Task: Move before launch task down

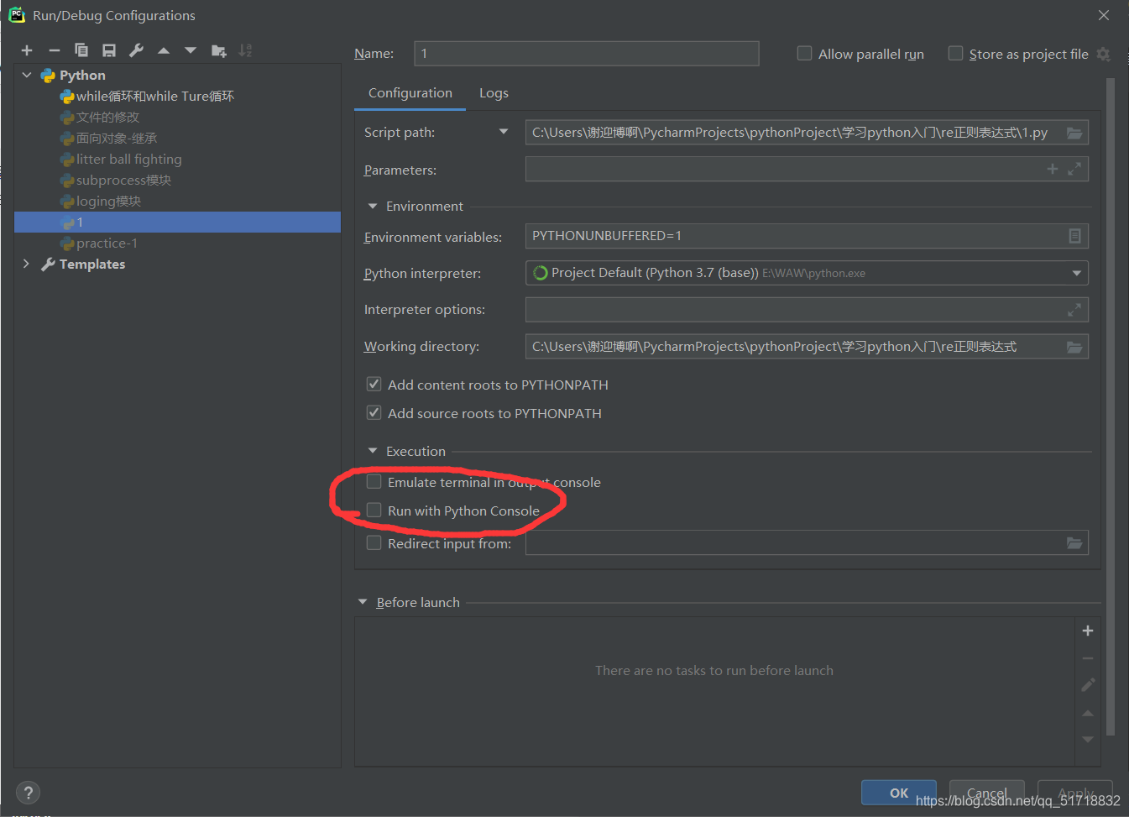Action: click(x=1088, y=740)
